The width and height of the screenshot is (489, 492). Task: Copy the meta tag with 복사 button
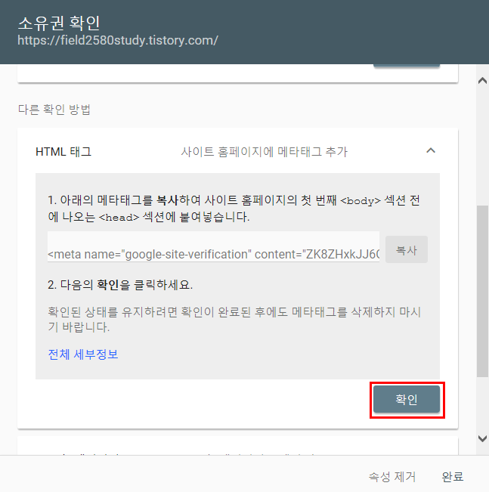click(407, 249)
